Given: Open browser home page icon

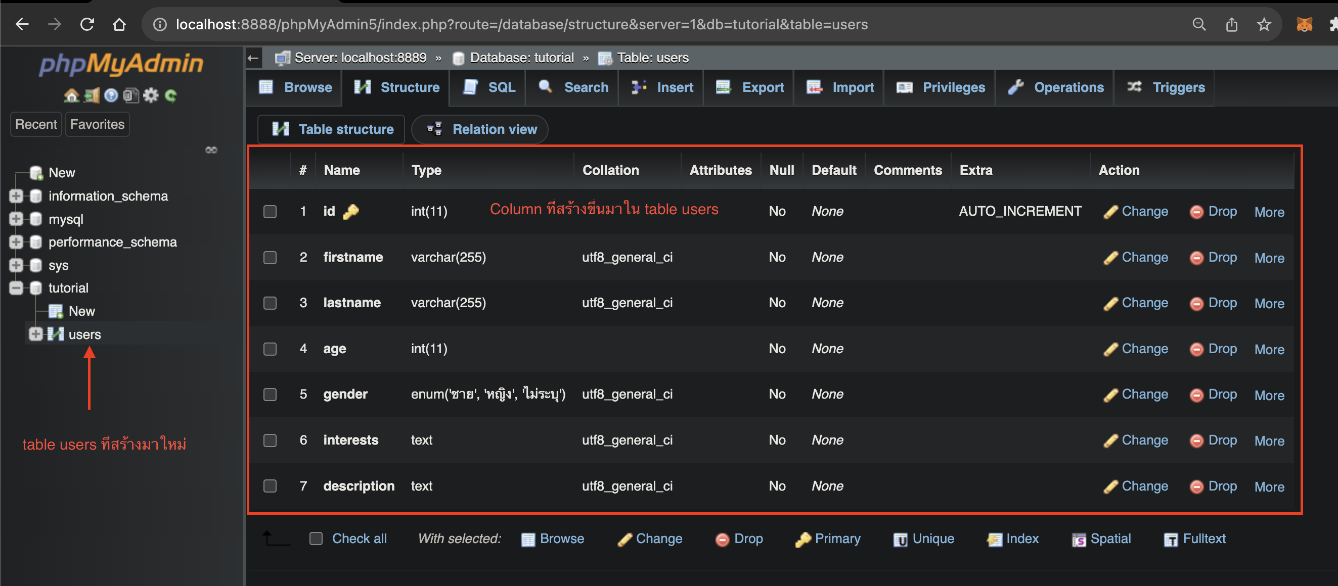Looking at the screenshot, I should [x=119, y=24].
